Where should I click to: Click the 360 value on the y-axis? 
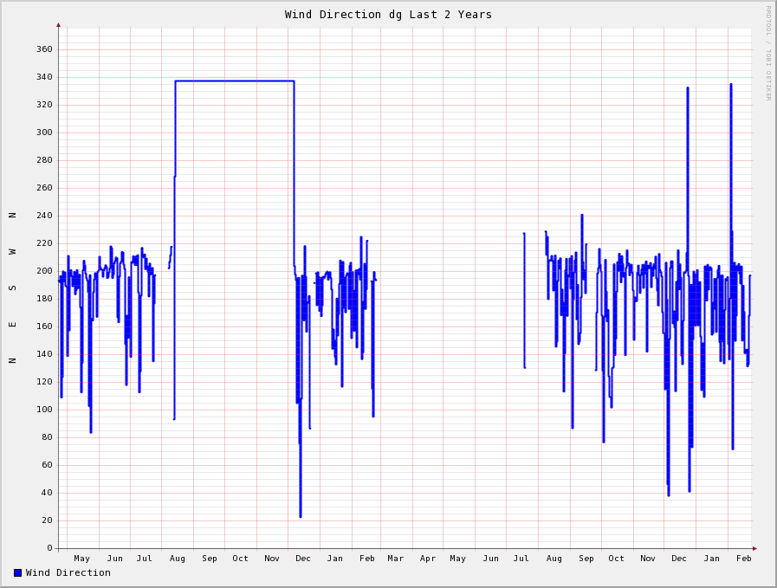44,49
